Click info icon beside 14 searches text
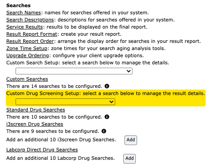The height and width of the screenshot is (164, 209). [107, 86]
